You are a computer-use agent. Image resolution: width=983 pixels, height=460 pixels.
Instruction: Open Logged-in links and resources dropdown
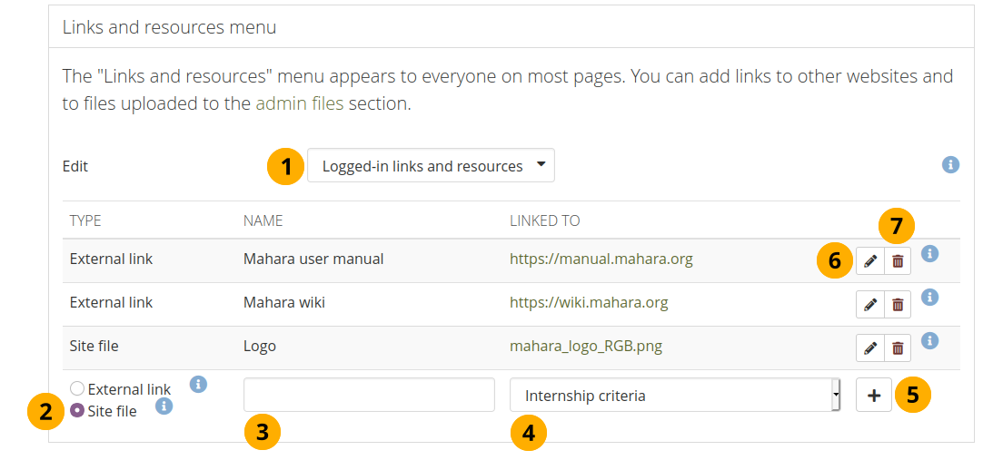(431, 166)
